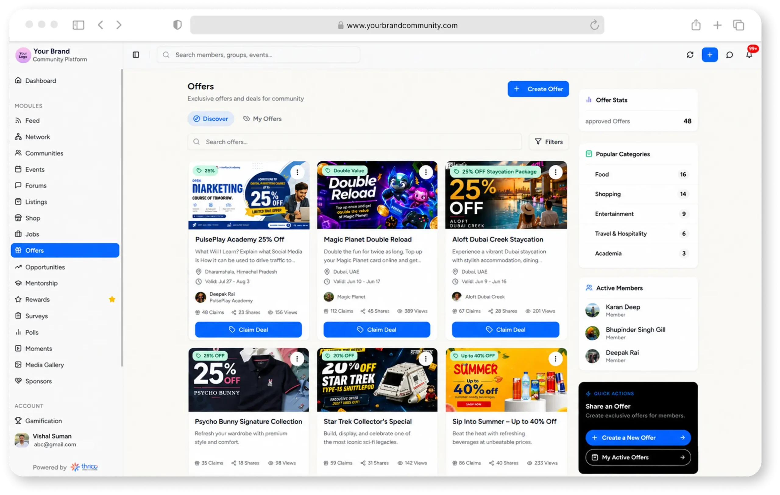Open the browser share icon
Viewport: 780px width, 495px height.
pos(696,25)
